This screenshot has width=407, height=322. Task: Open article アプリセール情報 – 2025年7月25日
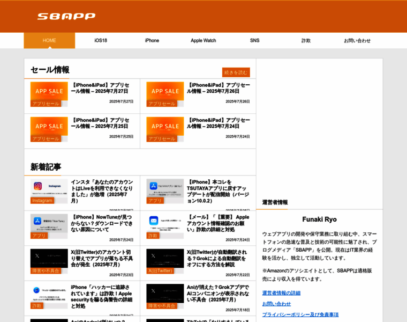click(100, 123)
